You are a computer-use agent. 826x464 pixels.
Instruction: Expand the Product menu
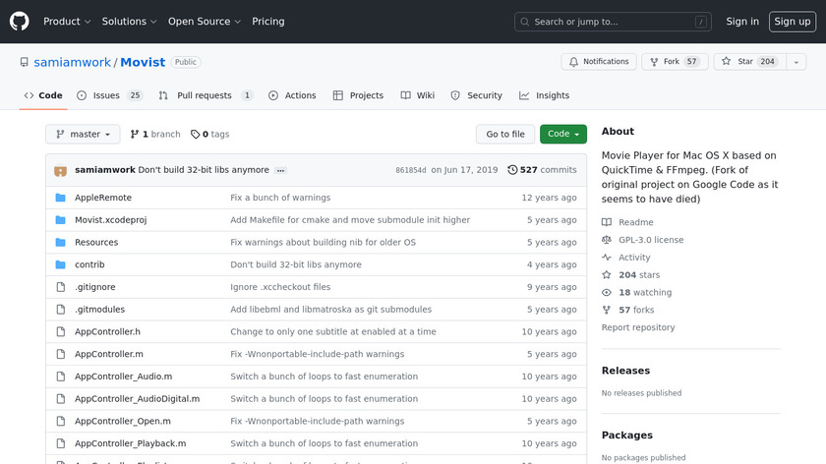pyautogui.click(x=67, y=22)
